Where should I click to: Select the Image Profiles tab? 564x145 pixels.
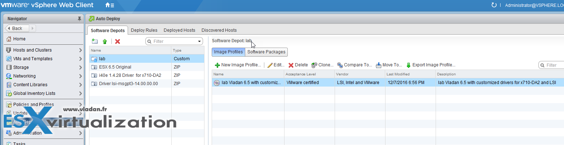(x=228, y=52)
